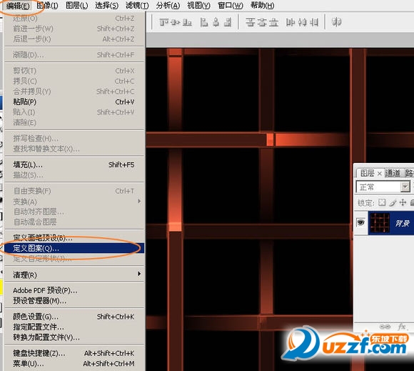The image size is (414, 371).
Task: Click the align bottom edges icon
Action: (x=187, y=22)
